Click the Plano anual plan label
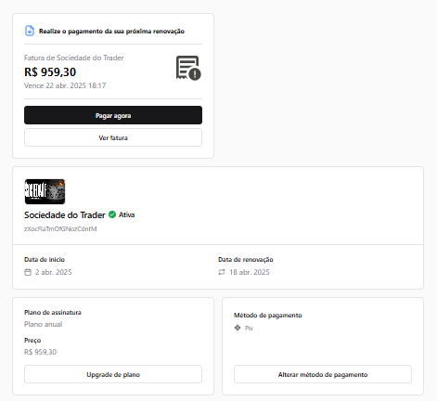The image size is (437, 401). pyautogui.click(x=44, y=324)
